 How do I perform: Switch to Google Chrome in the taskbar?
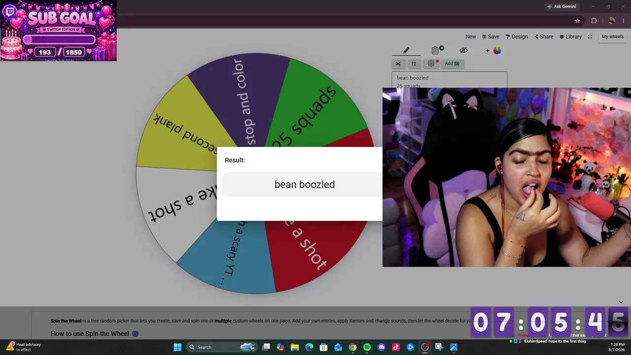click(352, 347)
